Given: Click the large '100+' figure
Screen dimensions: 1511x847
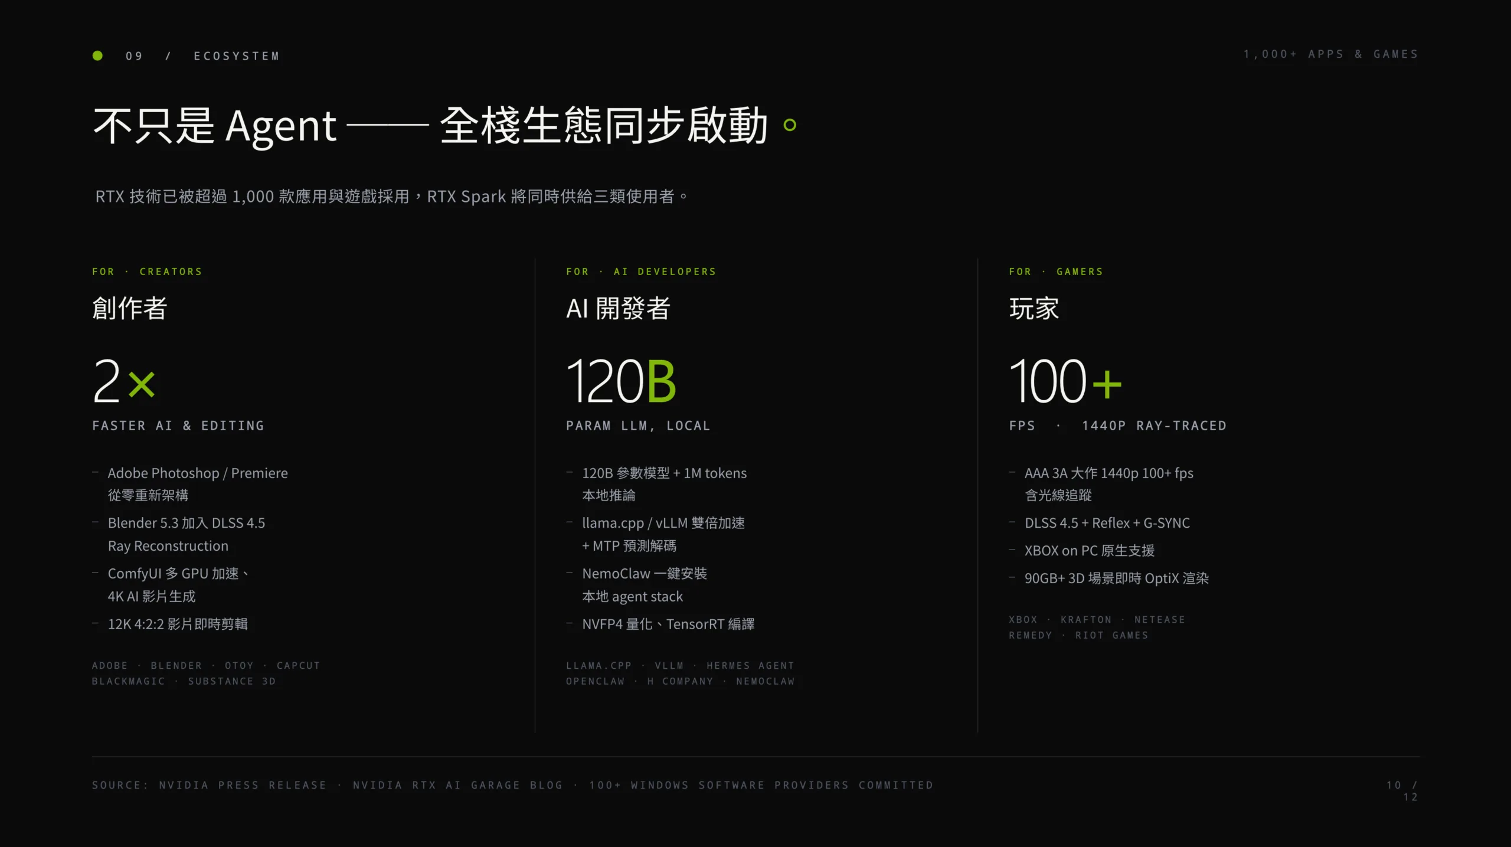Looking at the screenshot, I should pos(1065,381).
